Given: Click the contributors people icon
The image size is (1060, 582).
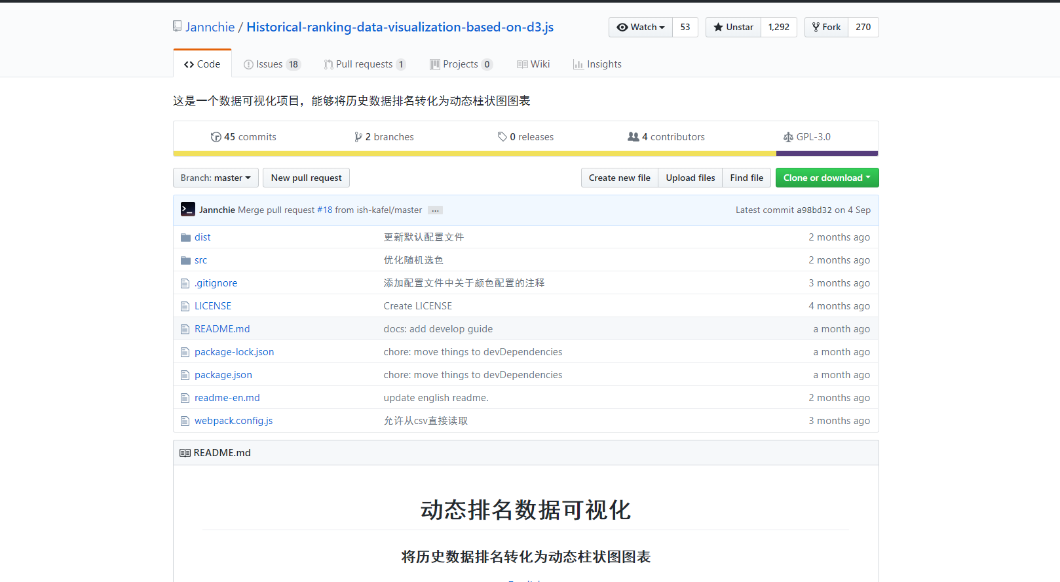Looking at the screenshot, I should coord(633,137).
